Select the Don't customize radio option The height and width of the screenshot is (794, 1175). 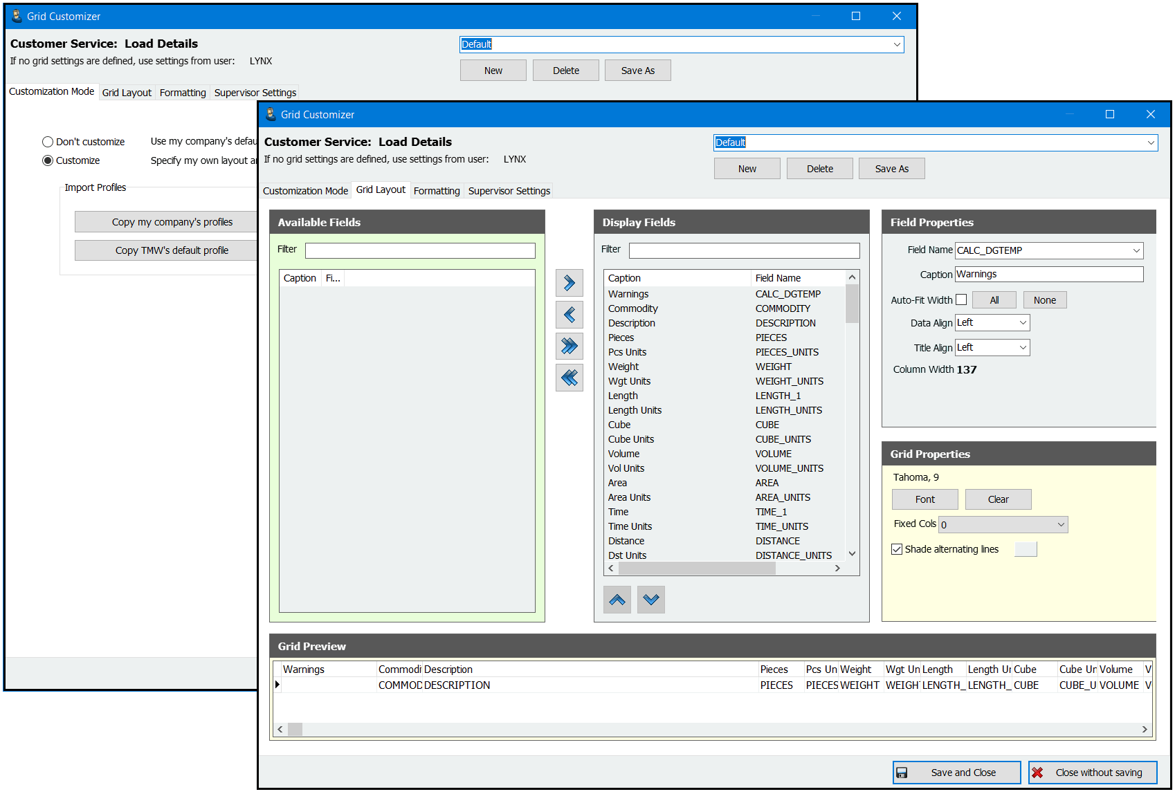coord(48,142)
